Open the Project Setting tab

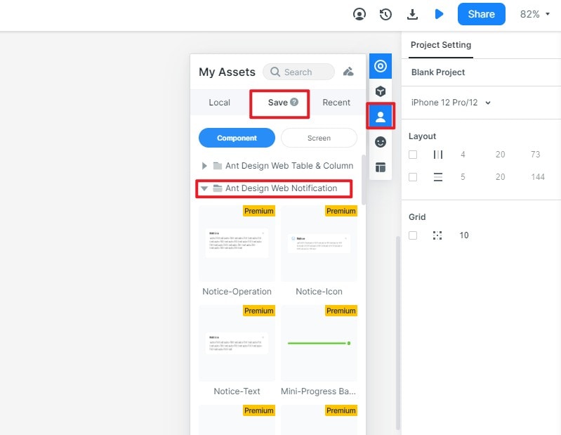pos(441,45)
